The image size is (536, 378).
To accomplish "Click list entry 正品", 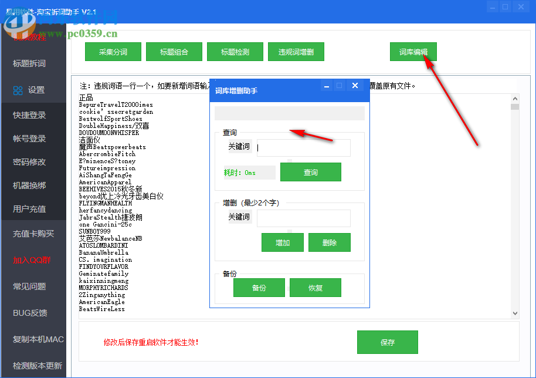I will point(86,97).
